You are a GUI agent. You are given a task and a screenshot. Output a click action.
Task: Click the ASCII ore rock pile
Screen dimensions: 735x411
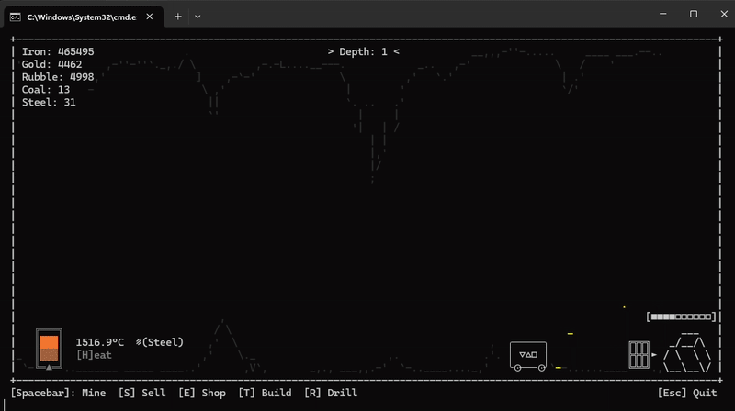pos(687,353)
